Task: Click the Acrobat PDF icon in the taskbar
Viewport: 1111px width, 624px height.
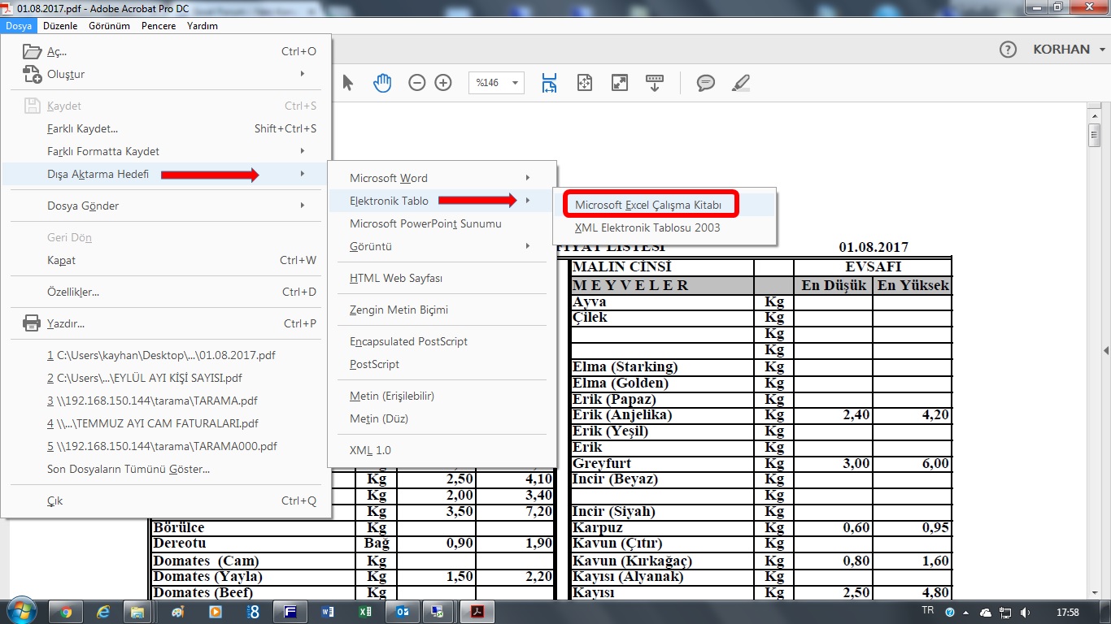Action: point(478,612)
